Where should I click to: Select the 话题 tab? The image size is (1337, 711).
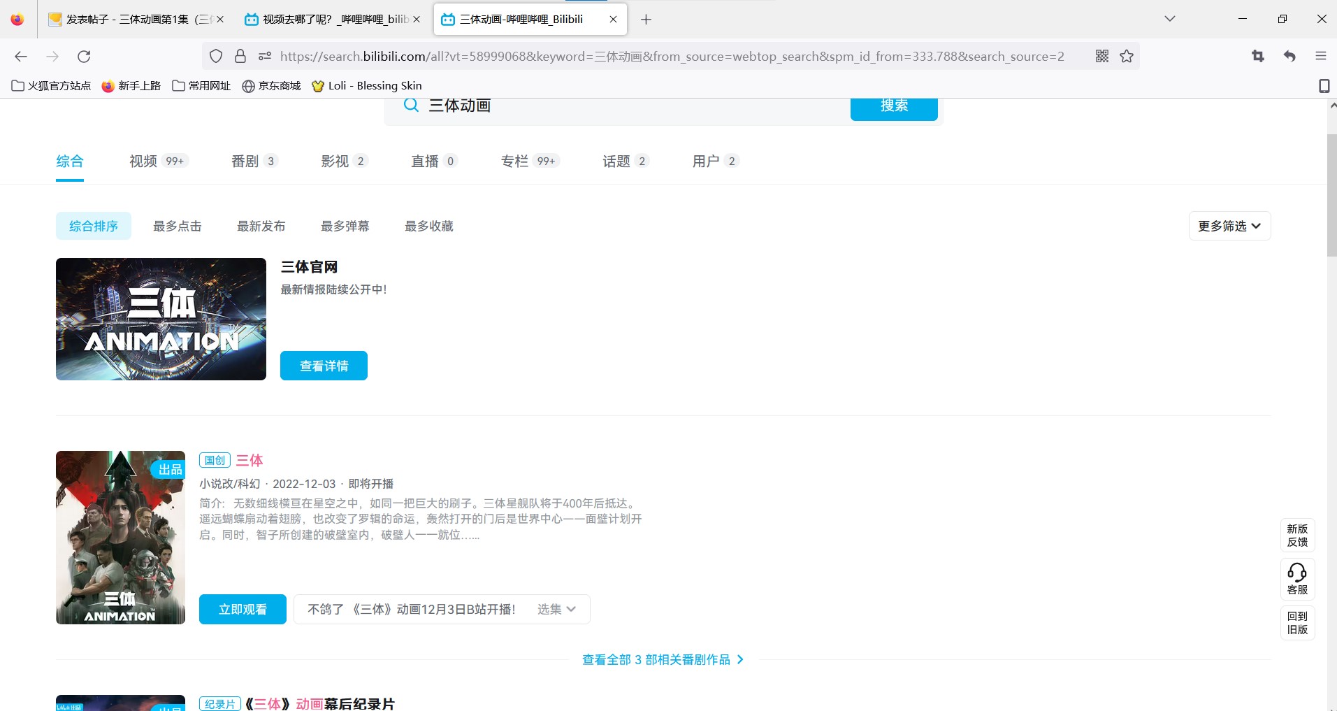(626, 161)
